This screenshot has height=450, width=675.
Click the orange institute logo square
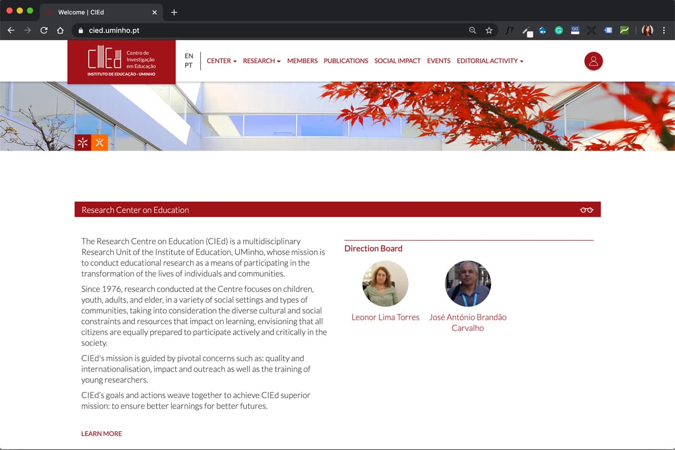coord(100,143)
